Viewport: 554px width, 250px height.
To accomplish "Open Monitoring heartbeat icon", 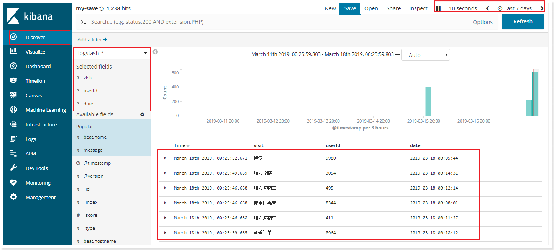I will 13,182.
